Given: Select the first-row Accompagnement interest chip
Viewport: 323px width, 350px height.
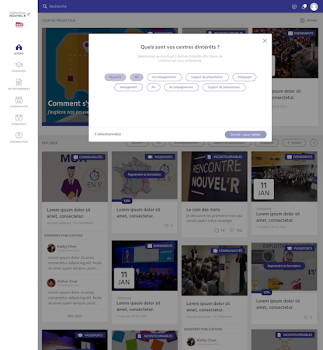Looking at the screenshot, I should pos(164,77).
